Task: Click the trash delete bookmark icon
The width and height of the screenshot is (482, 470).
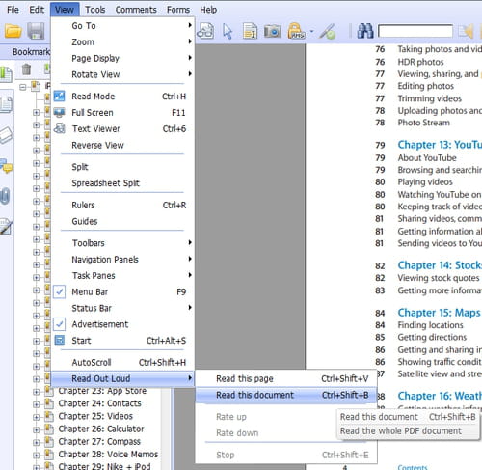Action: (x=26, y=69)
